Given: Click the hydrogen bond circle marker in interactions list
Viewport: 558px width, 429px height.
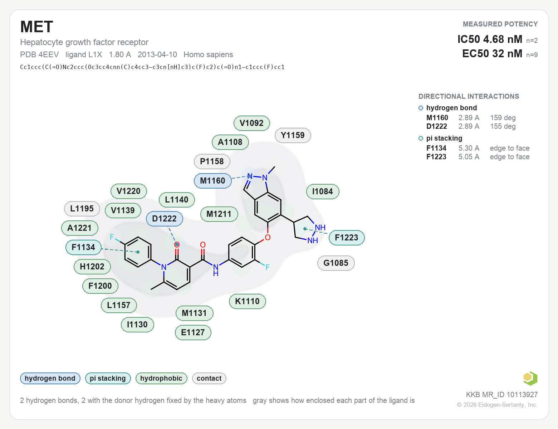Looking at the screenshot, I should (x=421, y=108).
